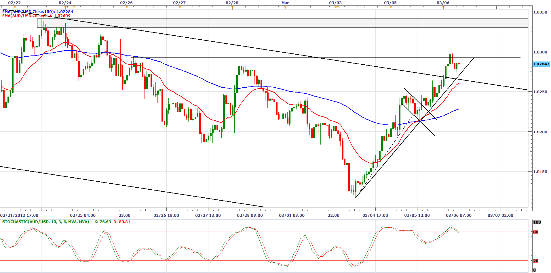Click the 03/04 17:00 time axis label

(x=375, y=216)
